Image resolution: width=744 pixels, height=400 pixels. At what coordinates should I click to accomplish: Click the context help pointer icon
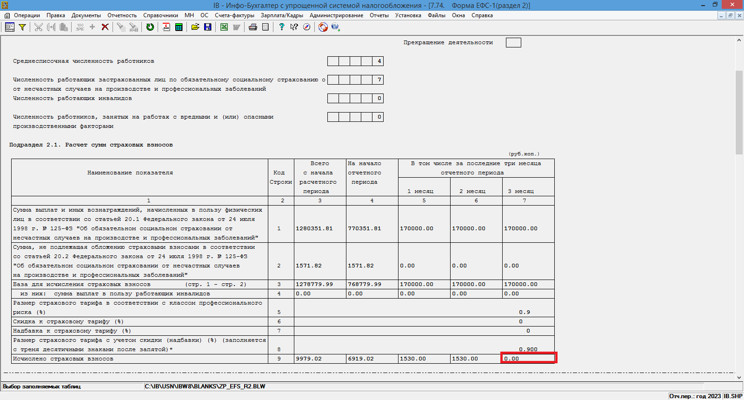(x=294, y=27)
